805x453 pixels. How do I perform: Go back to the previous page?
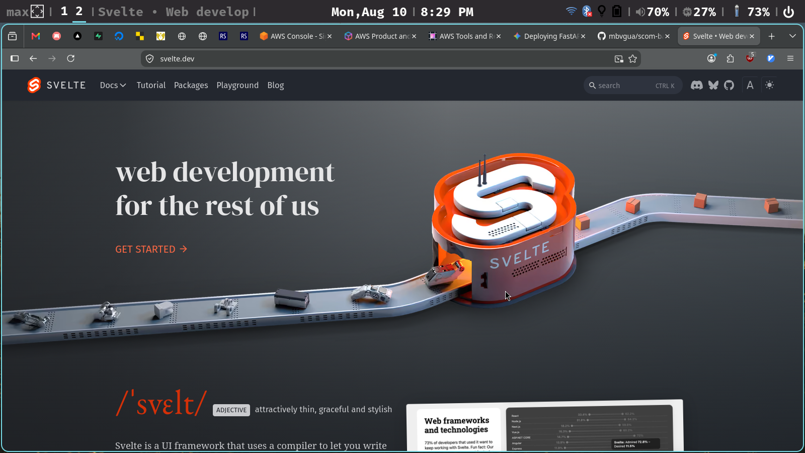tap(33, 58)
